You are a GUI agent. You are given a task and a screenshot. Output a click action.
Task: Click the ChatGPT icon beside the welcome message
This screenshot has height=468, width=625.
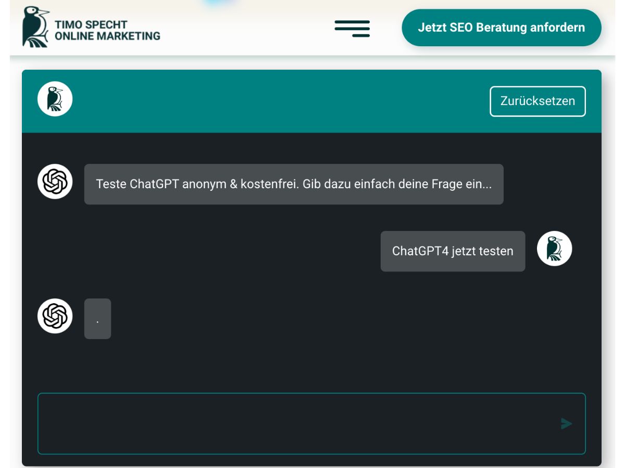[55, 181]
